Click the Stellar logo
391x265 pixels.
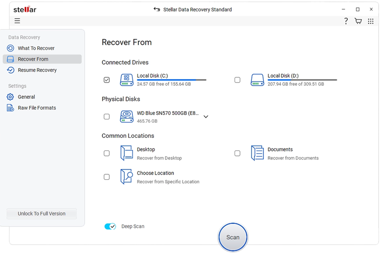point(25,9)
